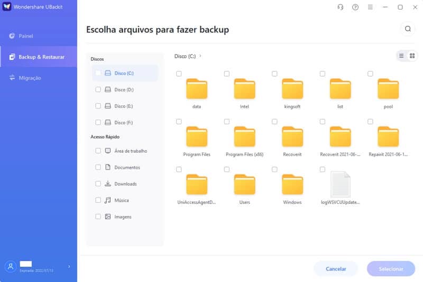Open the Users folder icon

coord(244,184)
